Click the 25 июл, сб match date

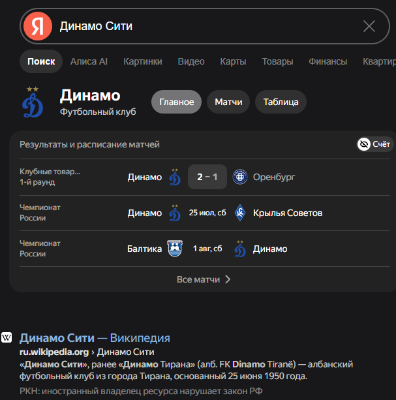[x=207, y=213]
